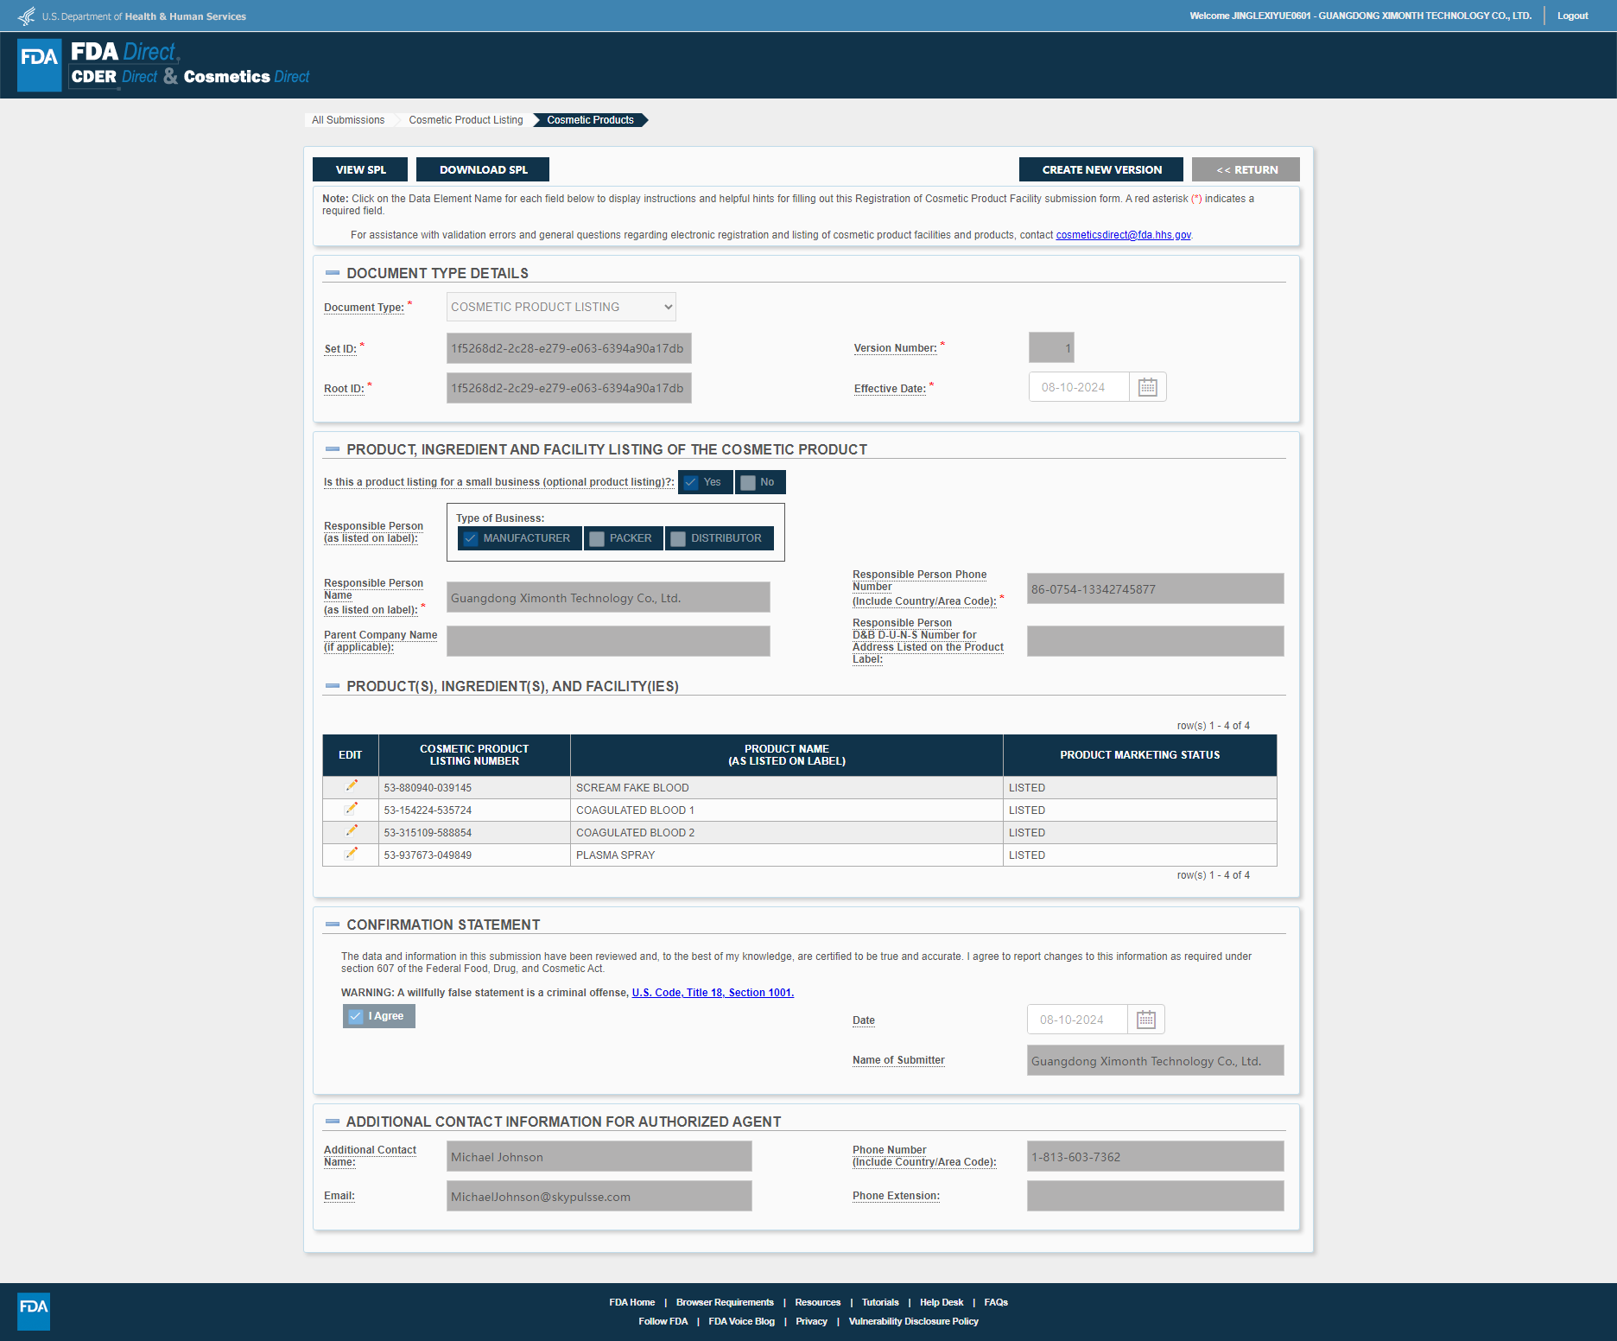The height and width of the screenshot is (1341, 1617).
Task: Open FDA Home footer link
Action: tap(631, 1302)
